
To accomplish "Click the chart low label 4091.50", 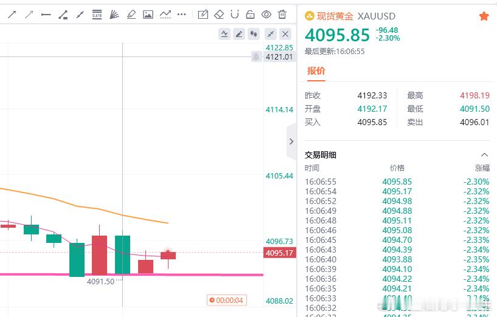I will tap(100, 281).
